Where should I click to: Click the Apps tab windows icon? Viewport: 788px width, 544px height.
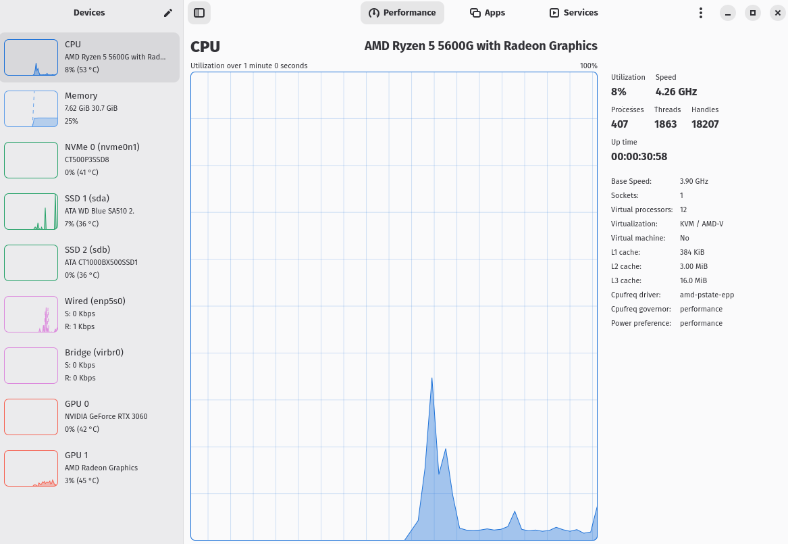pos(475,13)
